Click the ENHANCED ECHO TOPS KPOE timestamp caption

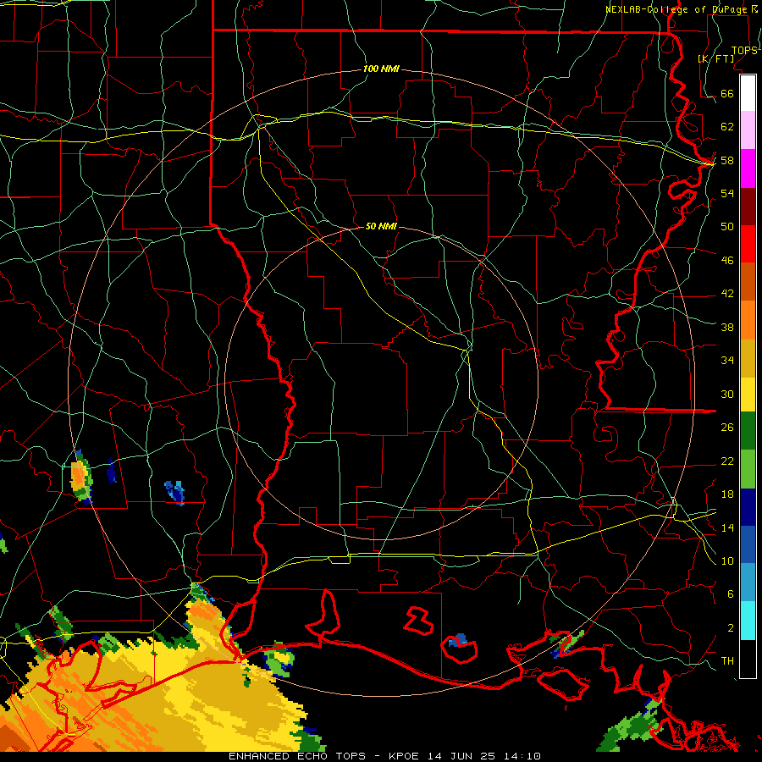pos(384,756)
